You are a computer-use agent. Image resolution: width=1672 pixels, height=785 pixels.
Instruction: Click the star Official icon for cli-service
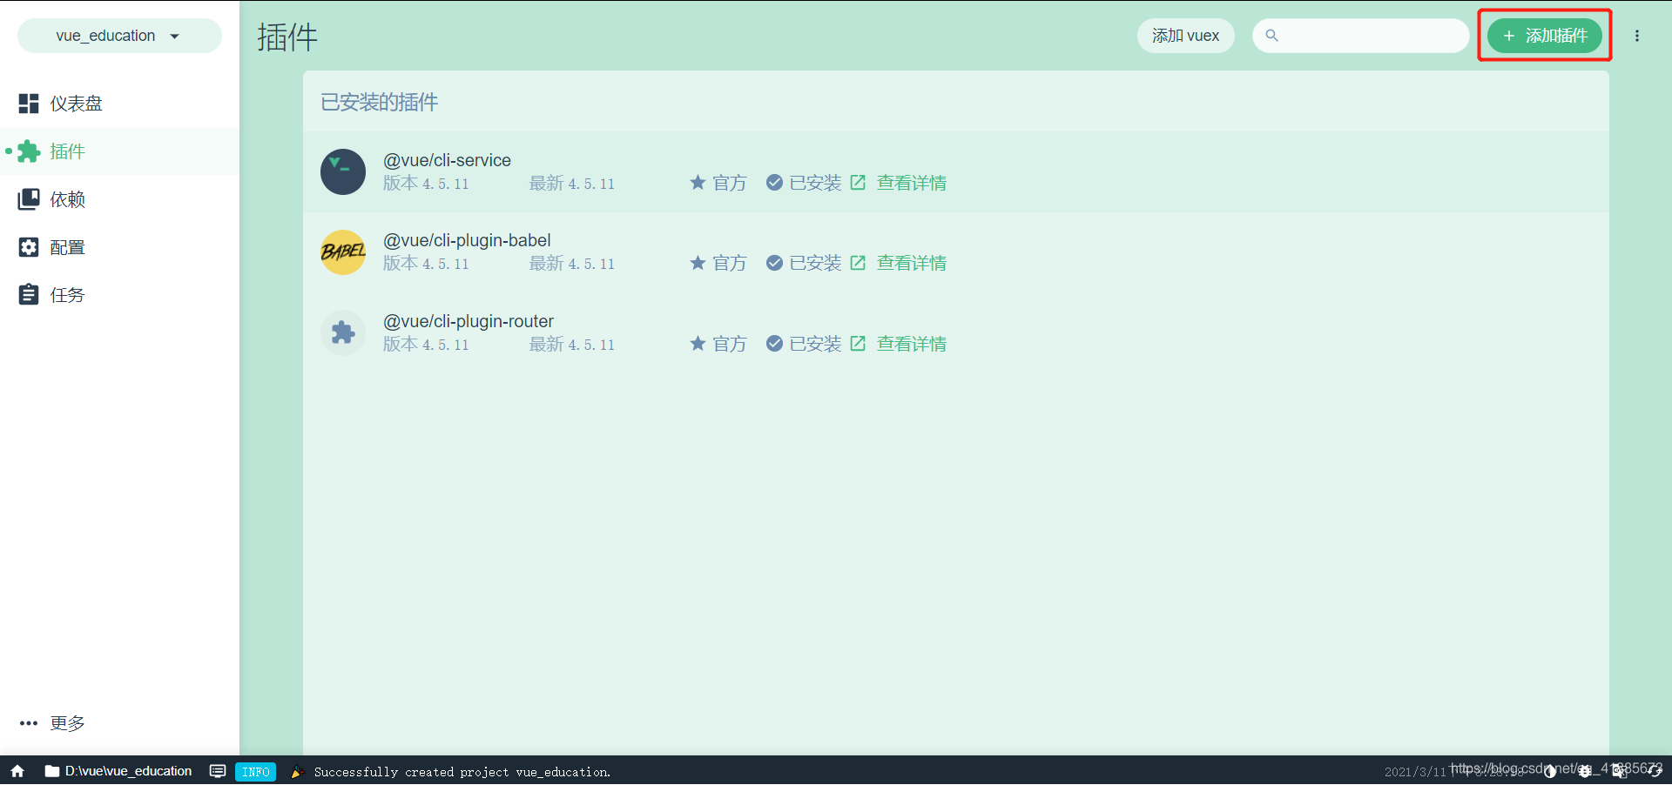(698, 183)
